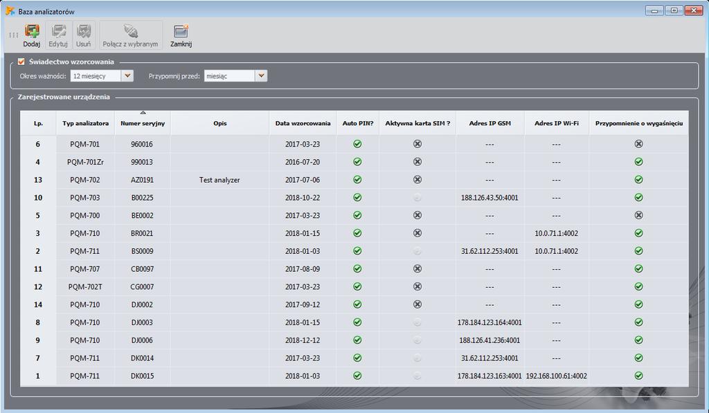Click expiry reminder cross icon for BE0002

click(638, 215)
